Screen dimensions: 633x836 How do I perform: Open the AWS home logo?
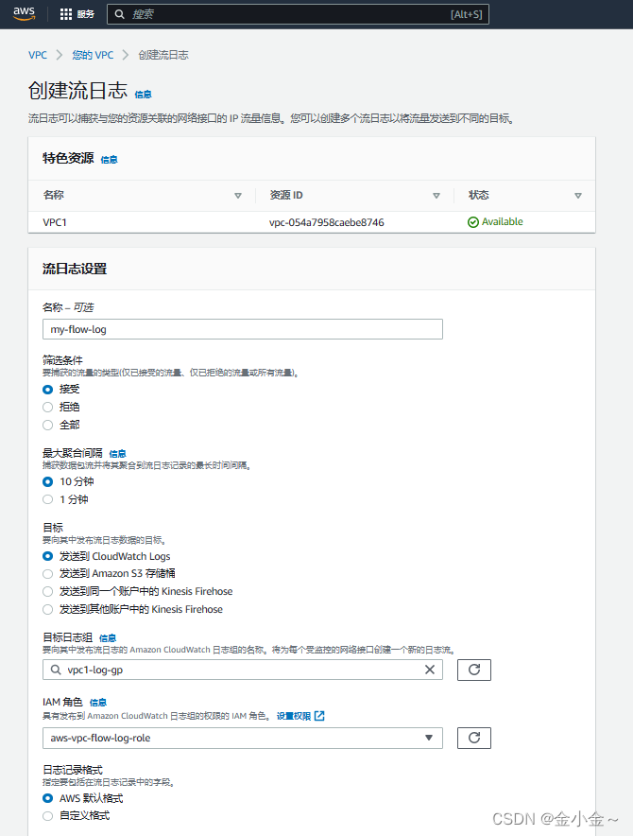click(24, 14)
